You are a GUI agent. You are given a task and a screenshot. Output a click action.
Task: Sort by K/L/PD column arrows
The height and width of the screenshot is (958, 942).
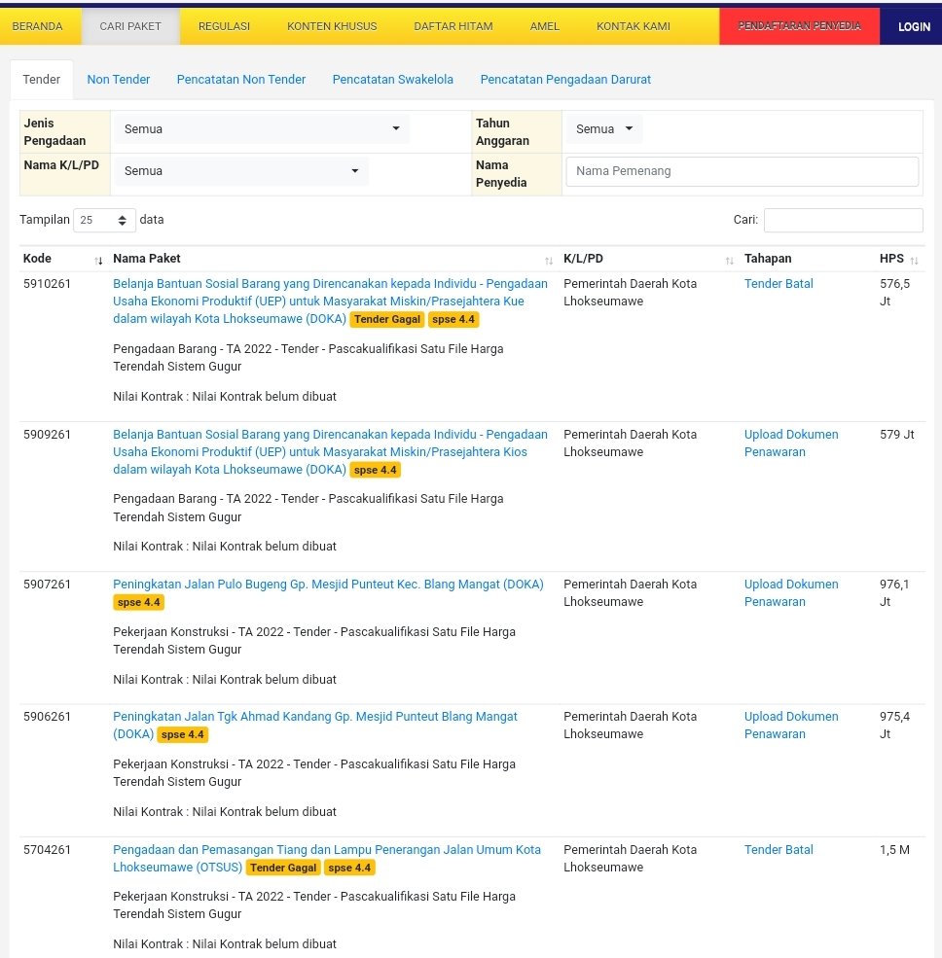(x=729, y=260)
